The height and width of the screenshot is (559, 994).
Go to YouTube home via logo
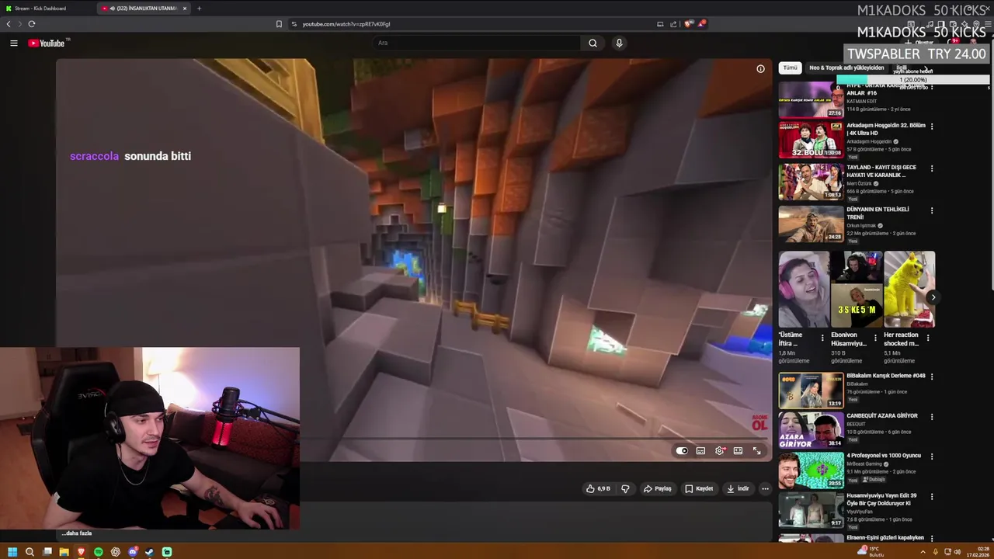click(47, 43)
